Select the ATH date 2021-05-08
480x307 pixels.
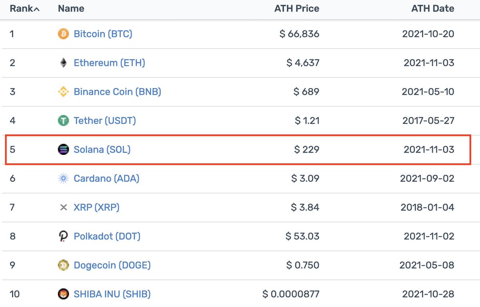[x=427, y=265]
